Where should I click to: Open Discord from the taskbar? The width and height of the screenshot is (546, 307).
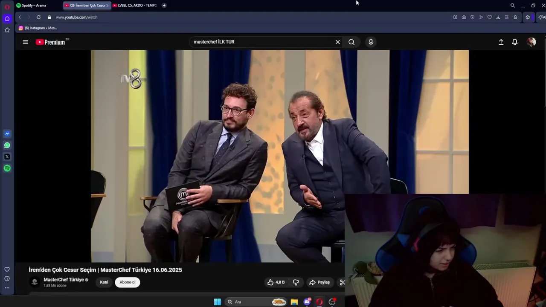point(307,302)
